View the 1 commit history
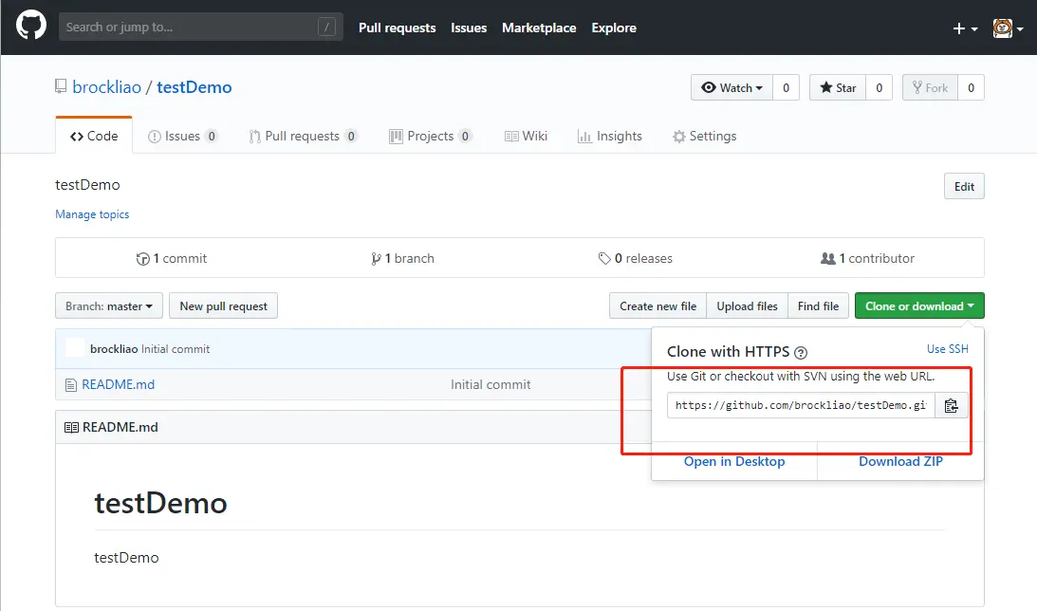This screenshot has height=611, width=1037. click(172, 259)
